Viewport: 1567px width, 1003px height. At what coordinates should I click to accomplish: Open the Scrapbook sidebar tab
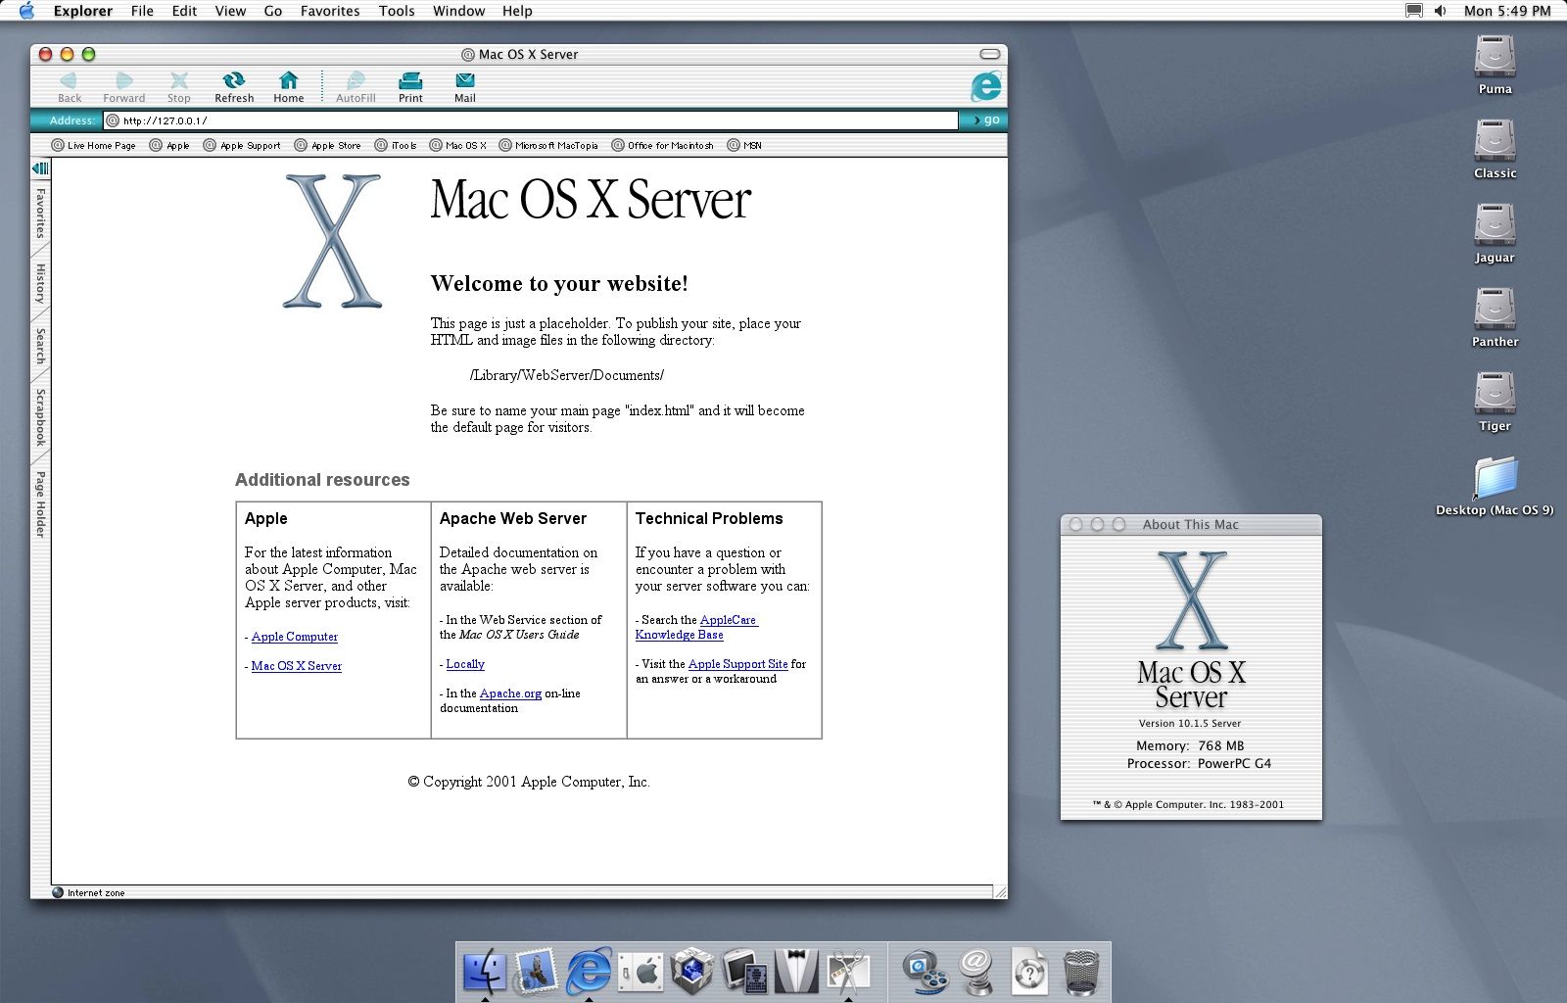[x=40, y=417]
